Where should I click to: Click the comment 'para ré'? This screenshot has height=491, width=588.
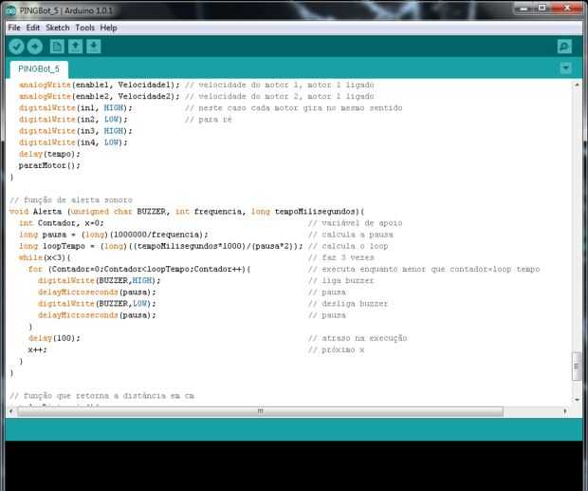pyautogui.click(x=209, y=120)
